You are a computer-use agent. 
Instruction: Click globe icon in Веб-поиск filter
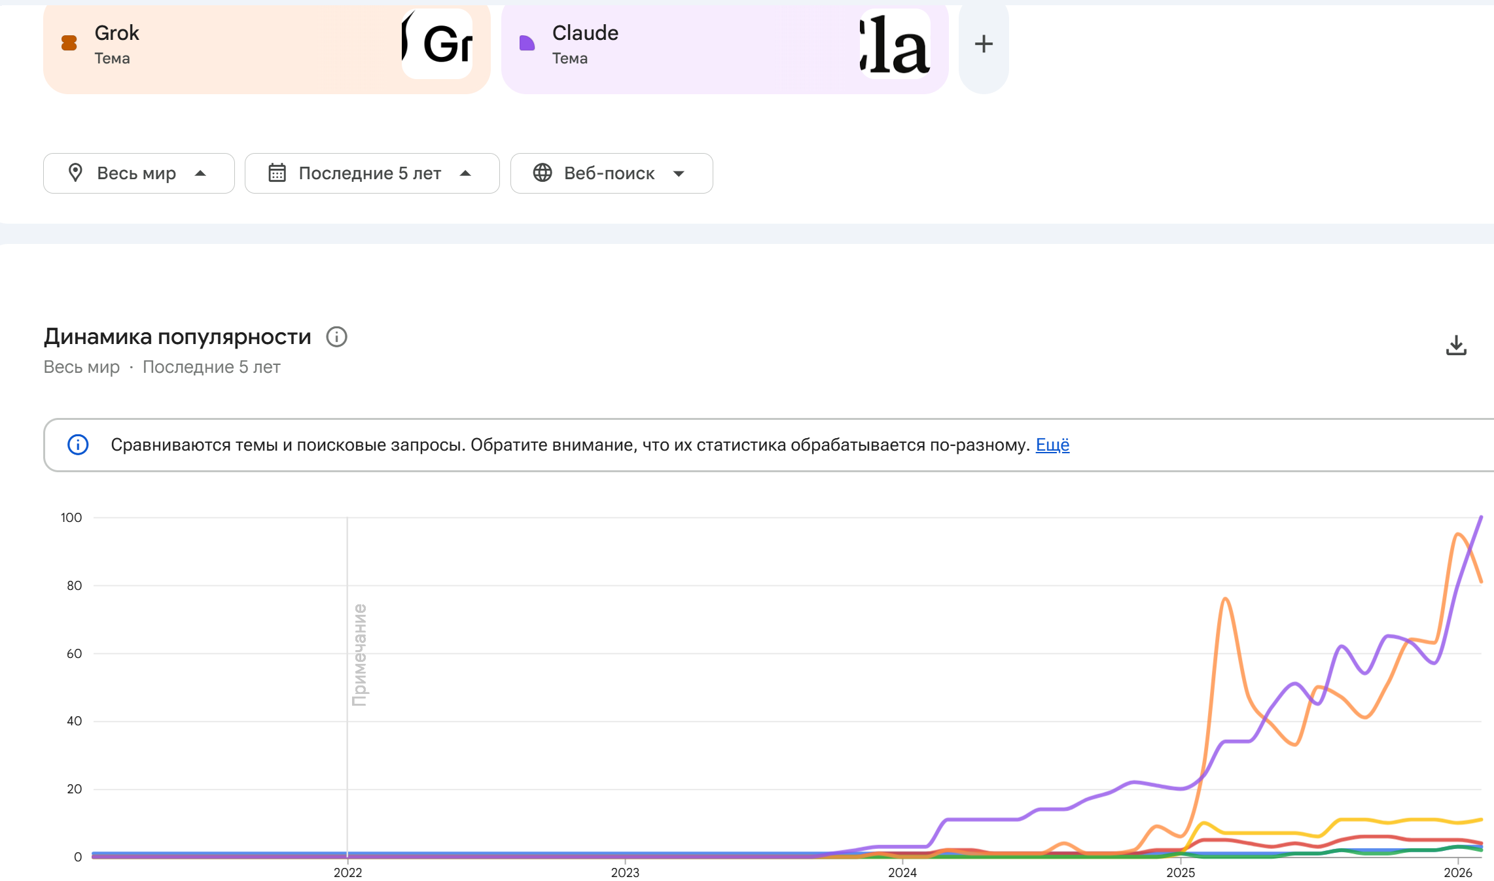542,173
